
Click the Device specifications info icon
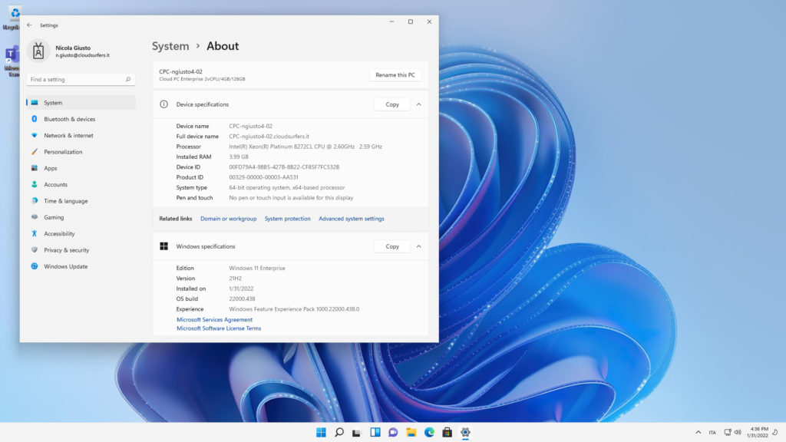coord(163,104)
